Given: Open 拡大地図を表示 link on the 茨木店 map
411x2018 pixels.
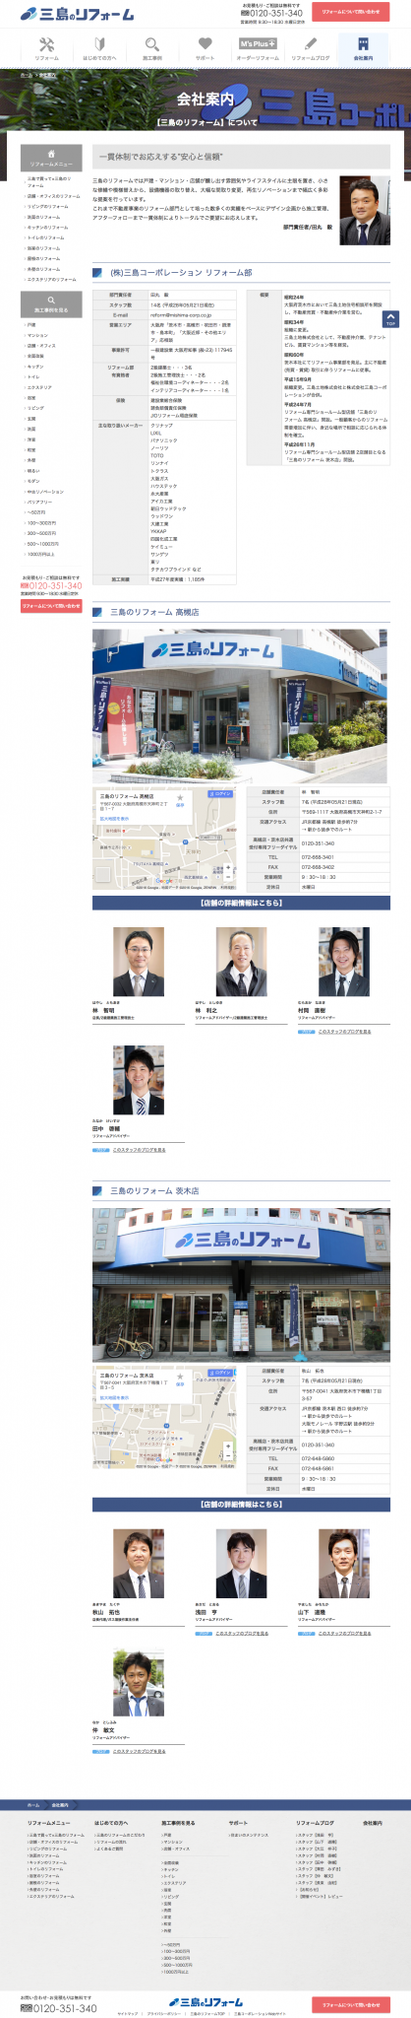Looking at the screenshot, I should 114,1397.
